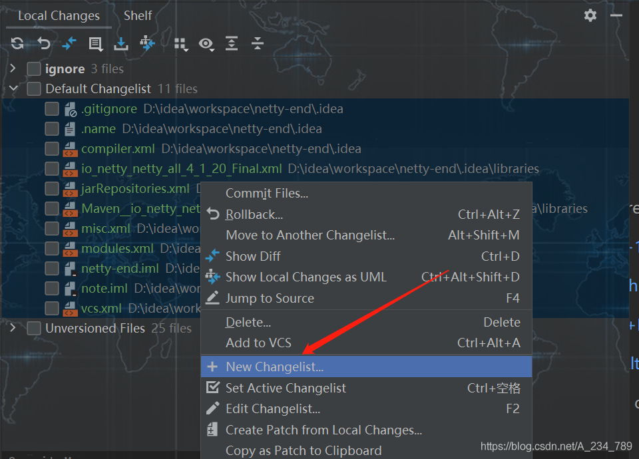Click the Preview Diff eye icon
The image size is (639, 459).
[x=206, y=44]
